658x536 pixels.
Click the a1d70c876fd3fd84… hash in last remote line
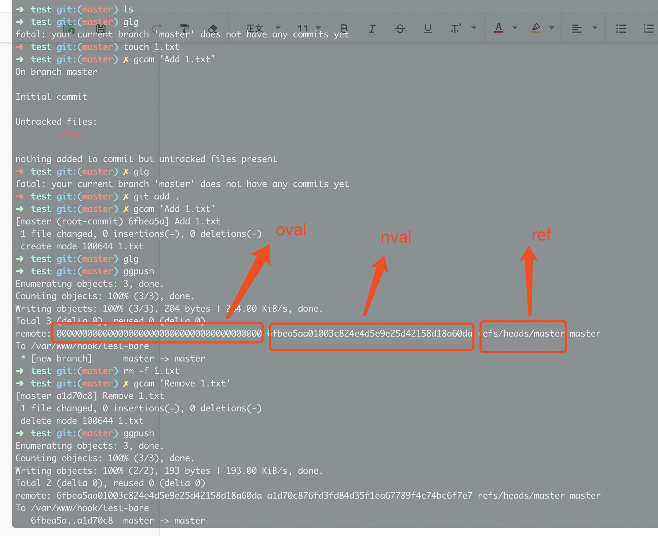click(370, 496)
